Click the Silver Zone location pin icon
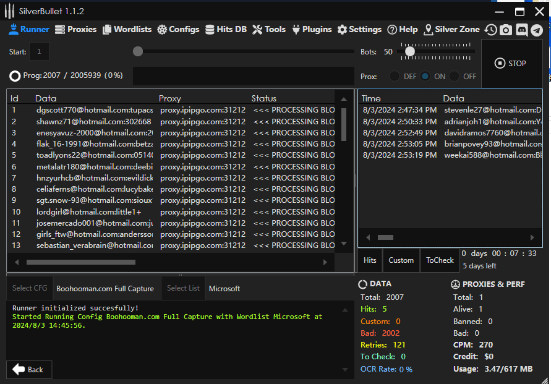Viewport: 551px width, 384px height. click(x=429, y=30)
